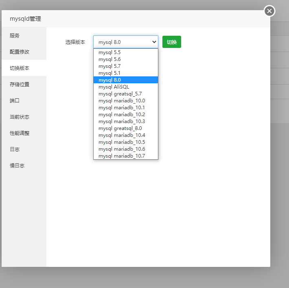
Task: Open the 服务 tab
Action: [x=24, y=35]
